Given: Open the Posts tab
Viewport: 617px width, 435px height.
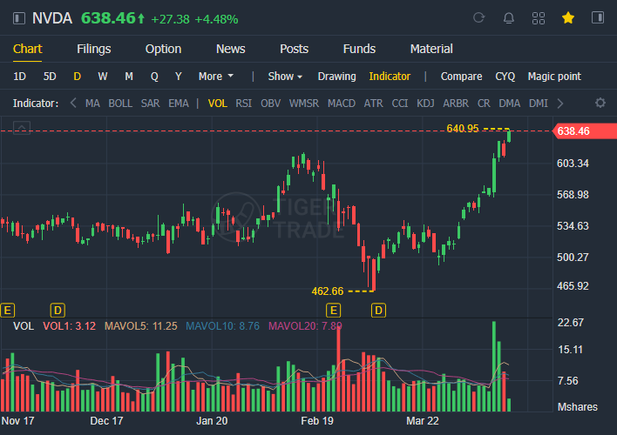Looking at the screenshot, I should click(x=294, y=49).
